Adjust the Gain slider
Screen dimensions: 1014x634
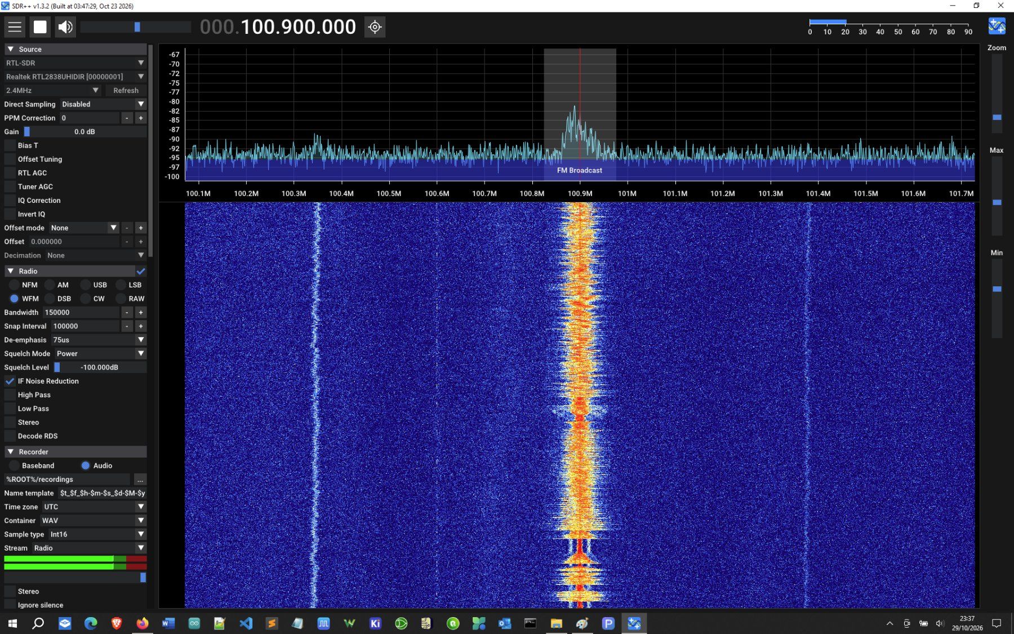[x=84, y=132]
